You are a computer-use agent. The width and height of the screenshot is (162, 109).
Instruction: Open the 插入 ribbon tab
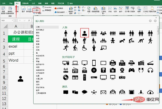[x=17, y=3]
